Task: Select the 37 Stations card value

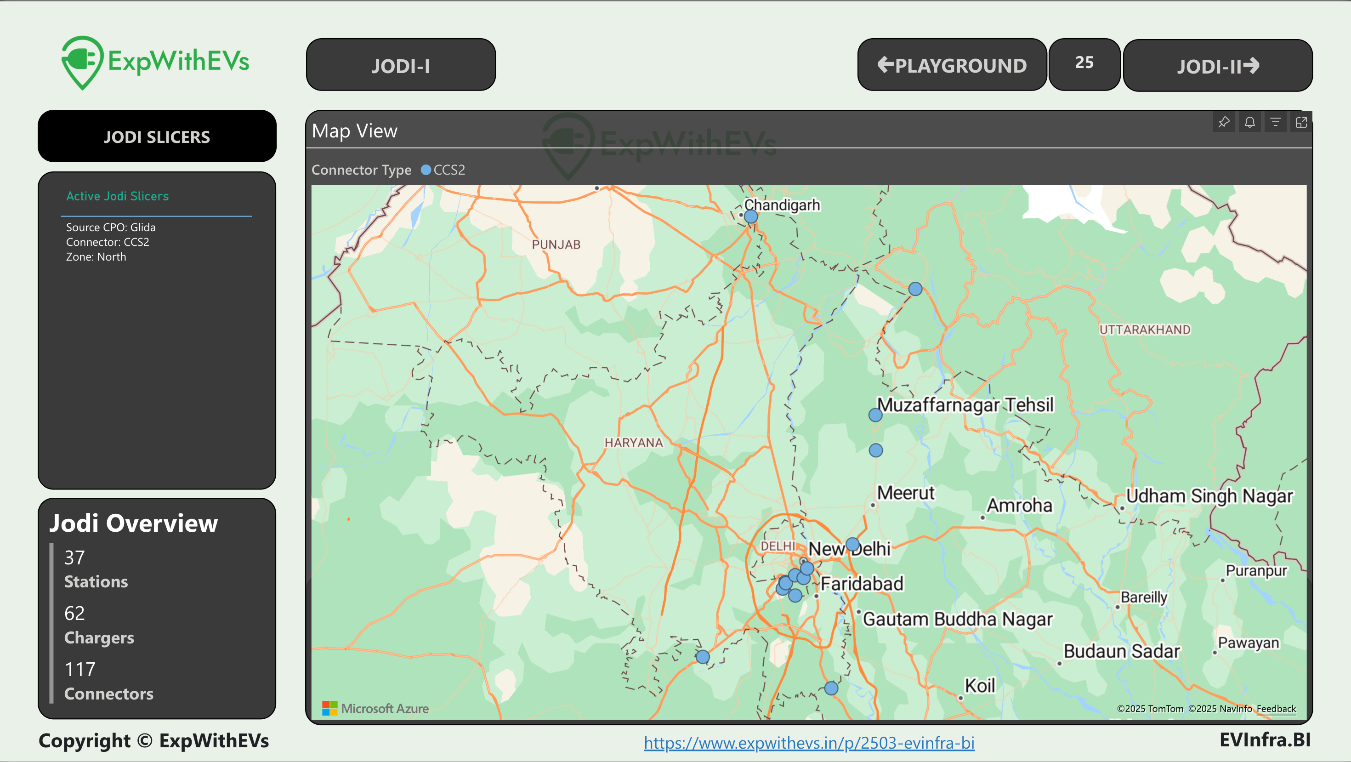Action: [74, 557]
